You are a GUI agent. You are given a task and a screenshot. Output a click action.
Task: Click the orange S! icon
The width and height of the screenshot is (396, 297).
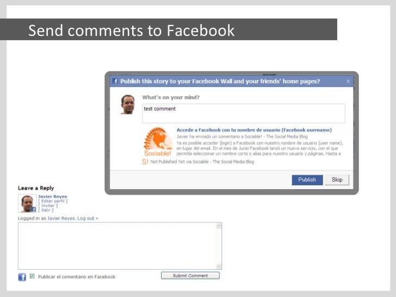(145, 162)
